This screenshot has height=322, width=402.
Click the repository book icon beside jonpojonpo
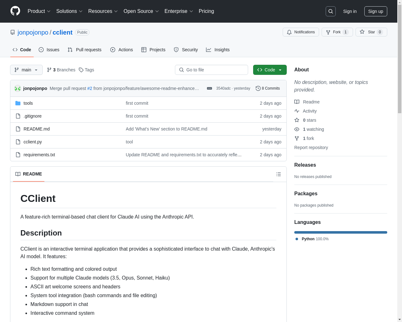pos(13,32)
